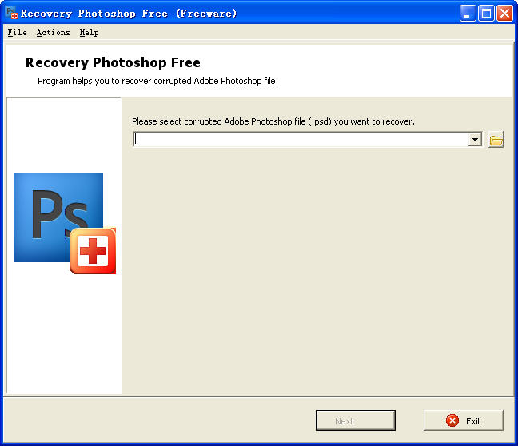
Task: Click the app icon in the title bar
Action: [x=11, y=14]
